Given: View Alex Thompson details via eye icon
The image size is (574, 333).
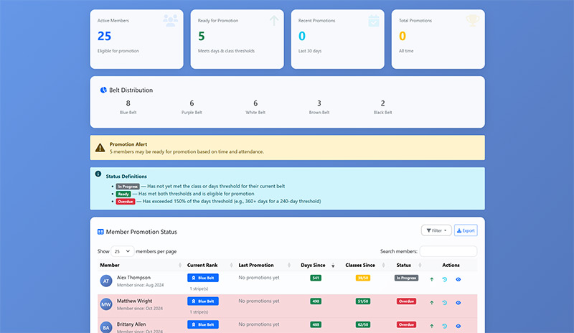Looking at the screenshot, I should click(x=458, y=278).
